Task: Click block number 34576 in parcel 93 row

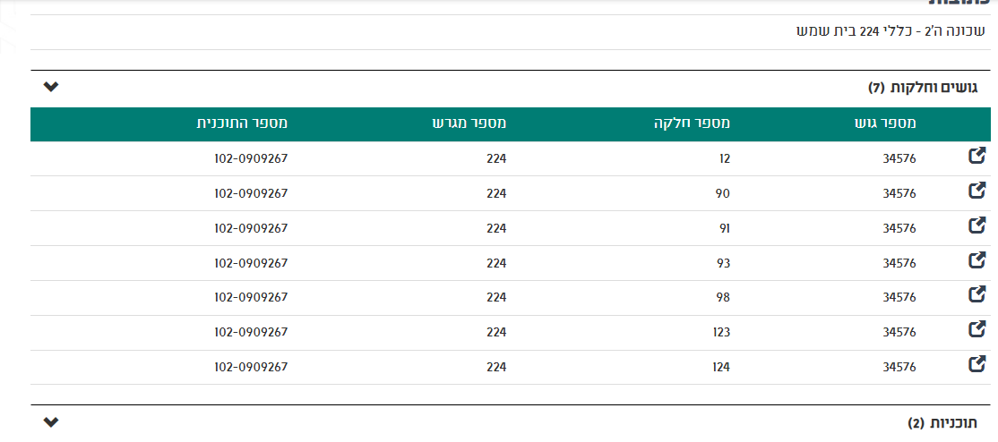Action: [x=899, y=263]
